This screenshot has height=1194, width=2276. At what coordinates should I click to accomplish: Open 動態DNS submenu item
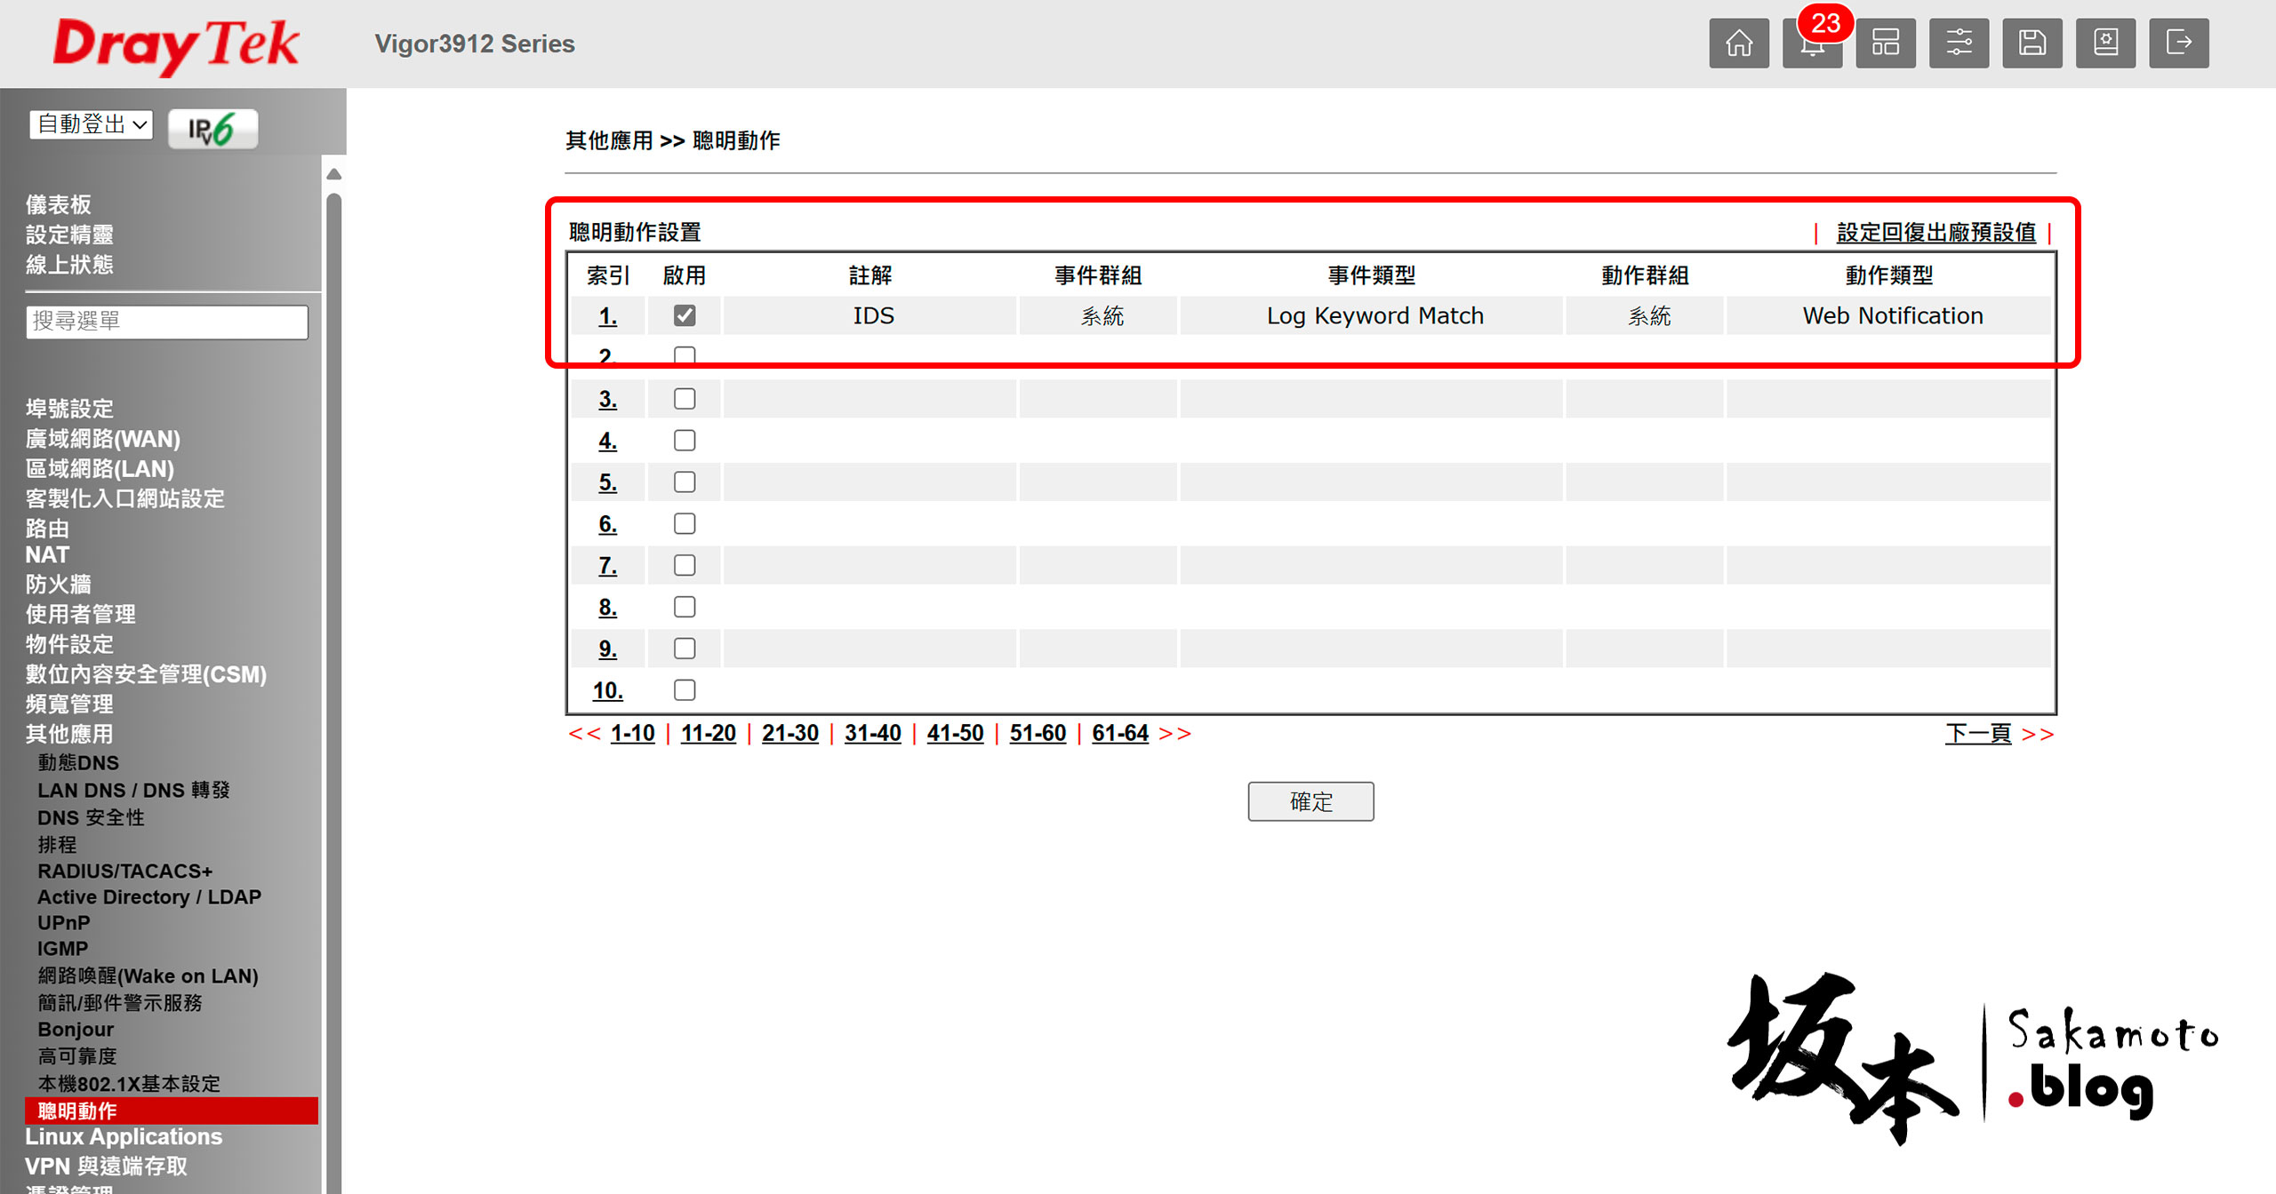78,763
